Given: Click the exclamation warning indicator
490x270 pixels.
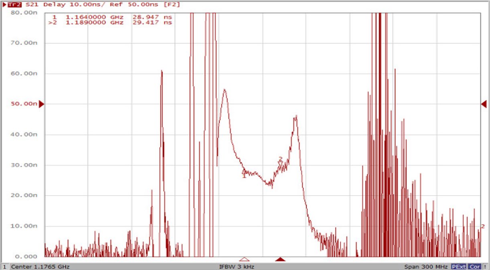Looking at the screenshot, I should coord(485,266).
